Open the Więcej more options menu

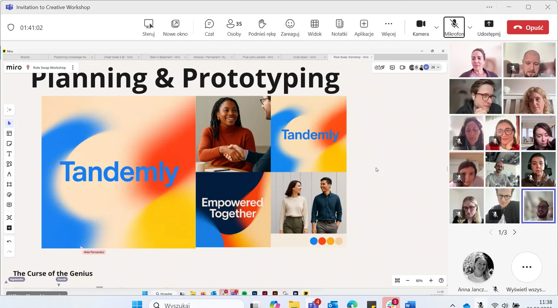(388, 28)
